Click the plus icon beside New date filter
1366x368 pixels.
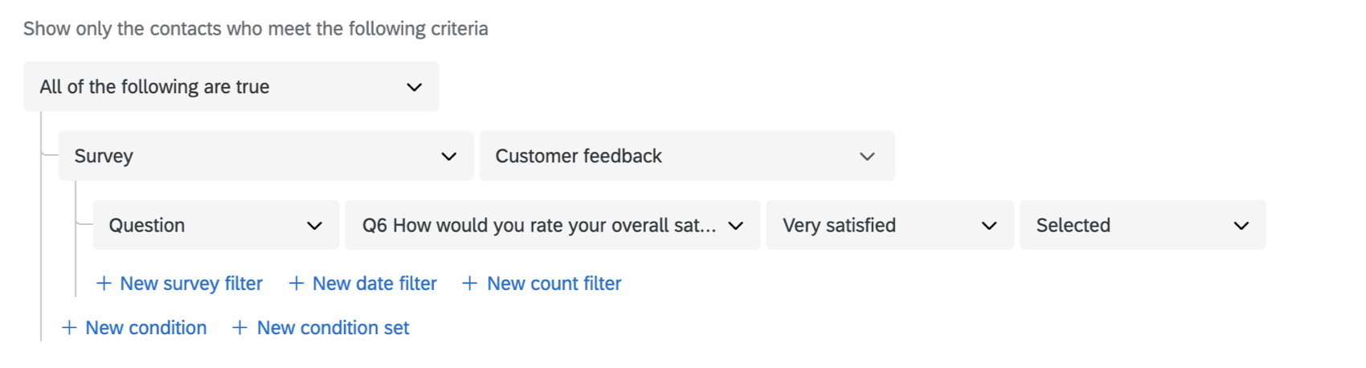(296, 284)
